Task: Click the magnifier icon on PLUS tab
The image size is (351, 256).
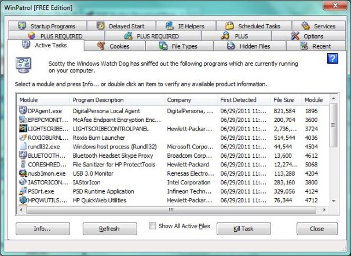Action: [225, 36]
